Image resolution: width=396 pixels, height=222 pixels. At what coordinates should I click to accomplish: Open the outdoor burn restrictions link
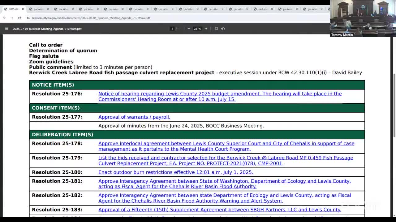[176, 172]
